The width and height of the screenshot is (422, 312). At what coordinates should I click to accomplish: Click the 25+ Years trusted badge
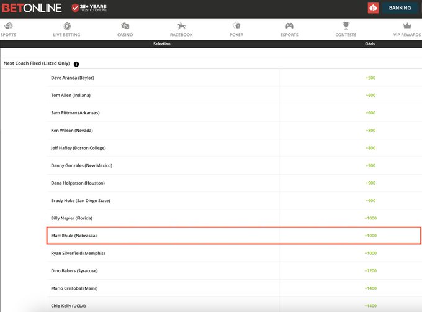coord(89,8)
